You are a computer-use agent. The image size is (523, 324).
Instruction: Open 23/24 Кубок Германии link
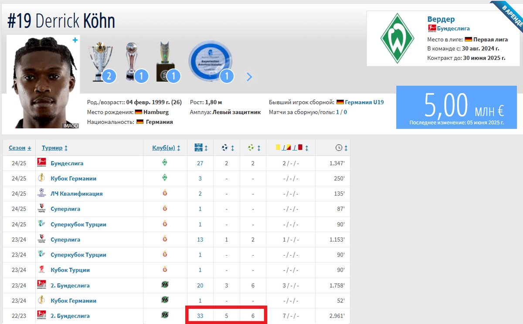[x=73, y=300]
